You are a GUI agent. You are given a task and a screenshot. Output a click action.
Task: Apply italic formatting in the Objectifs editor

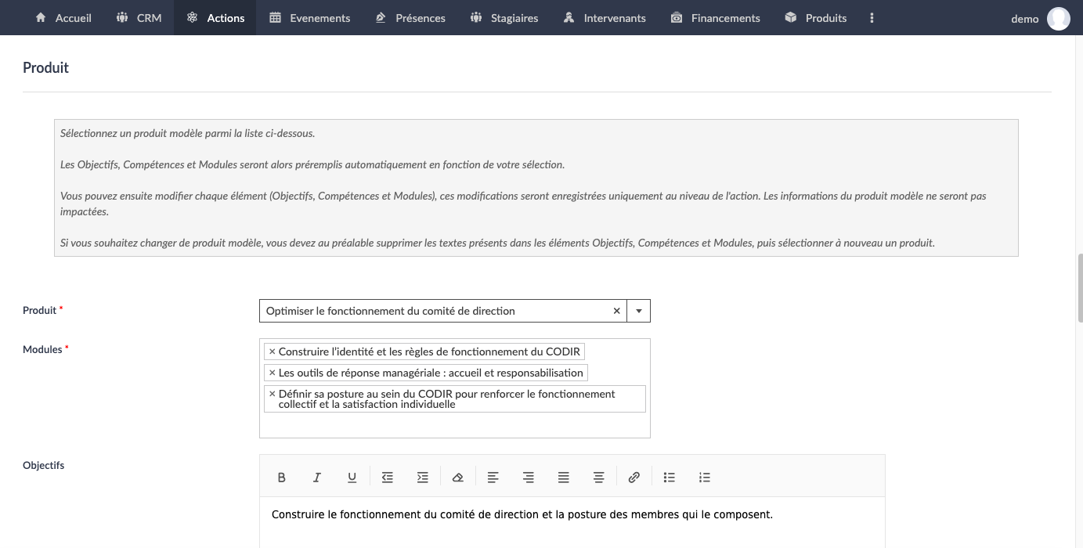pyautogui.click(x=317, y=477)
